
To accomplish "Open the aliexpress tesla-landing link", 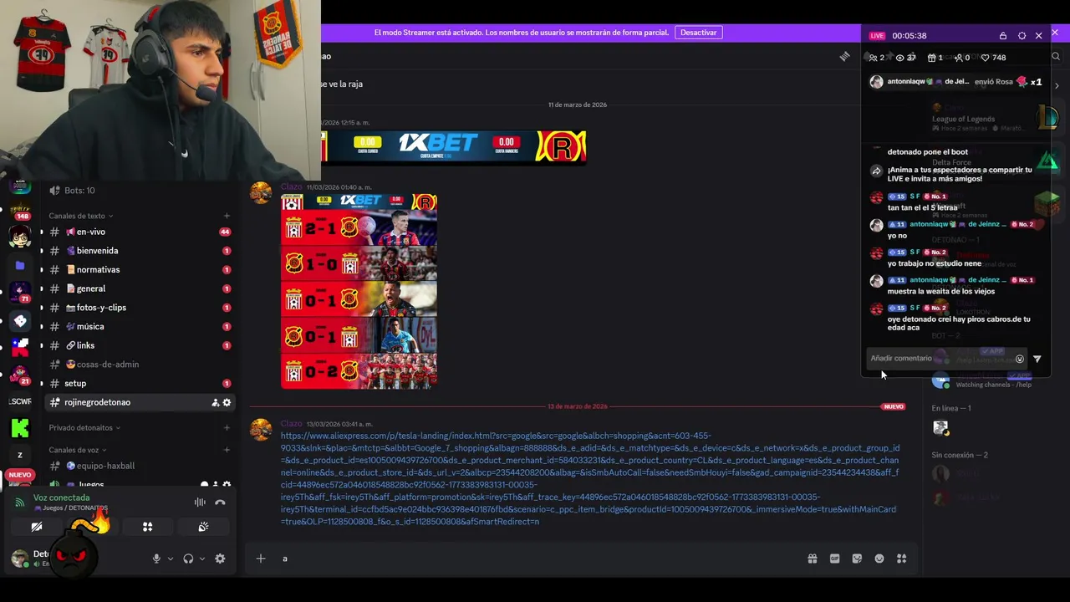I will [x=589, y=478].
